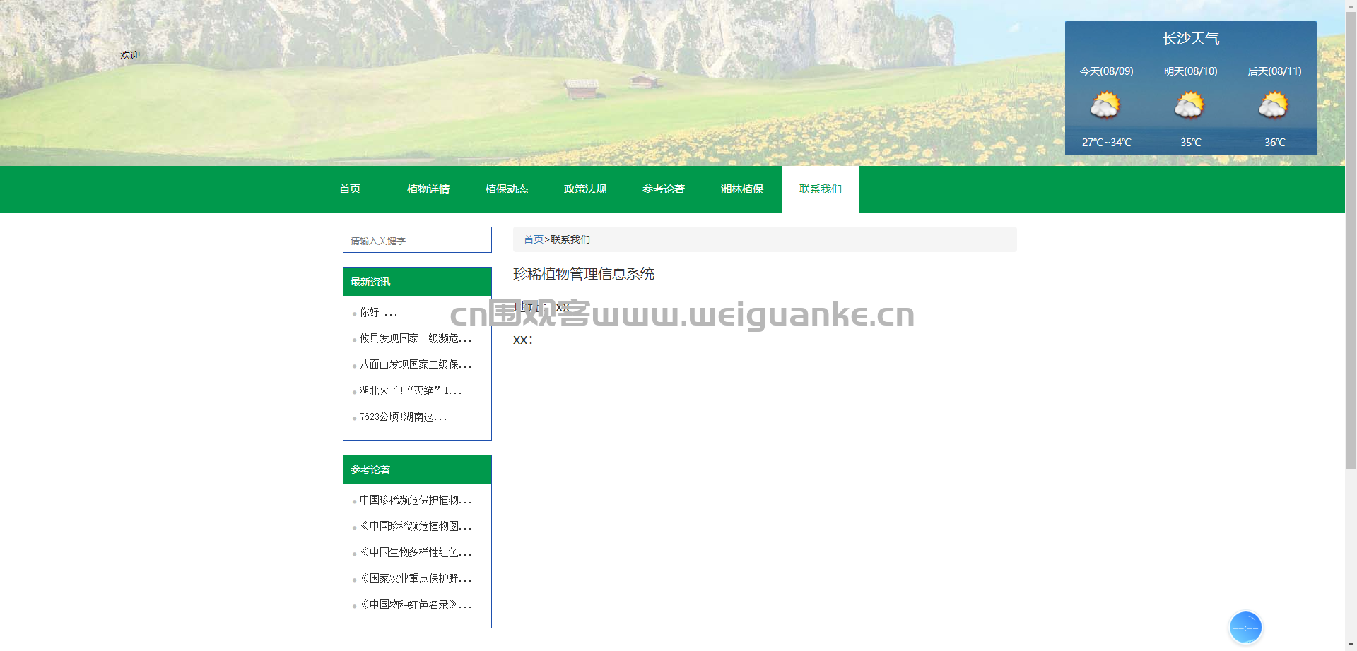
Task: Click tomorrow's weather icon for 08/10
Action: click(1189, 106)
